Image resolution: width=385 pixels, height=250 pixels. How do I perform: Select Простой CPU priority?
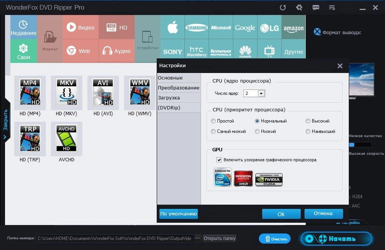223,121
